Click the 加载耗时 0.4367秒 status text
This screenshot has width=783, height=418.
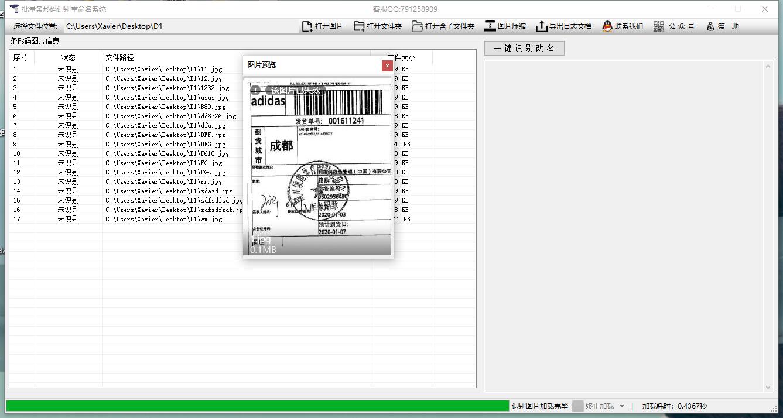pyautogui.click(x=674, y=406)
